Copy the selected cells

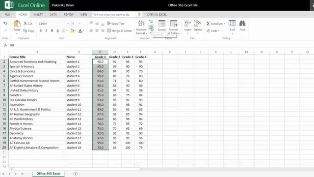(29, 30)
